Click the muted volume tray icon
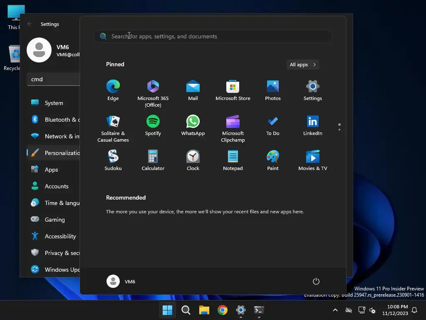Image resolution: width=426 pixels, height=320 pixels. point(372,310)
